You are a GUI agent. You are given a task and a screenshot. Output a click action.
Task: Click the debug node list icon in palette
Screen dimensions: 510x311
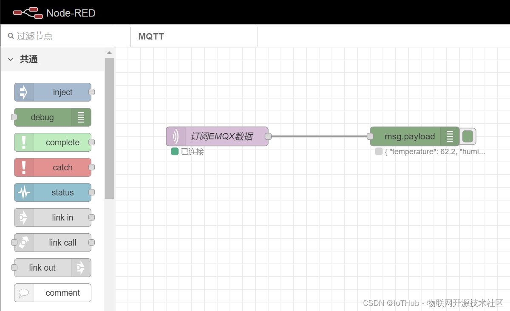[81, 117]
